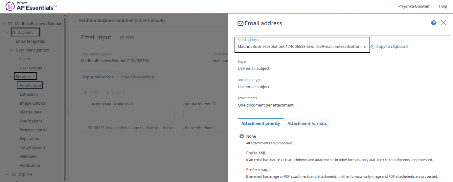Click the DELETE trash icon

(107, 92)
